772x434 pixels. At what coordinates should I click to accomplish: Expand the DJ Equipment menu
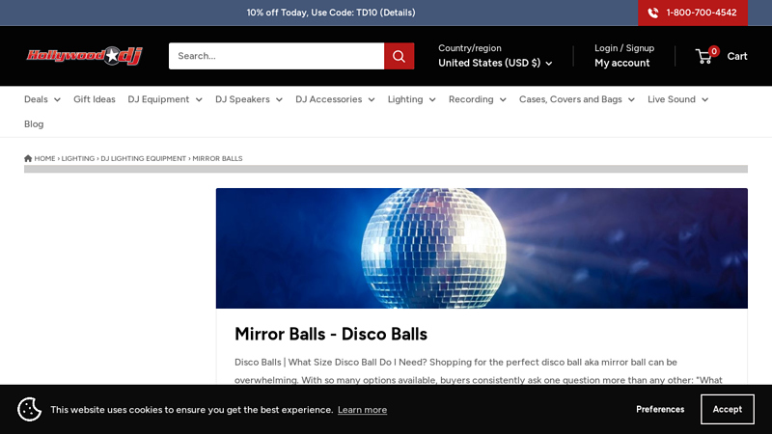click(x=165, y=99)
